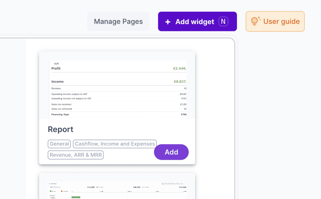Click the Income heading in report preview

coord(57,81)
